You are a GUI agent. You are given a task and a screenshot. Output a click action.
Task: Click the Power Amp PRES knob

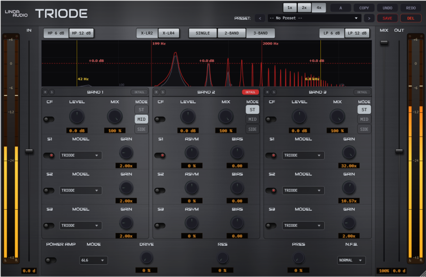299,258
